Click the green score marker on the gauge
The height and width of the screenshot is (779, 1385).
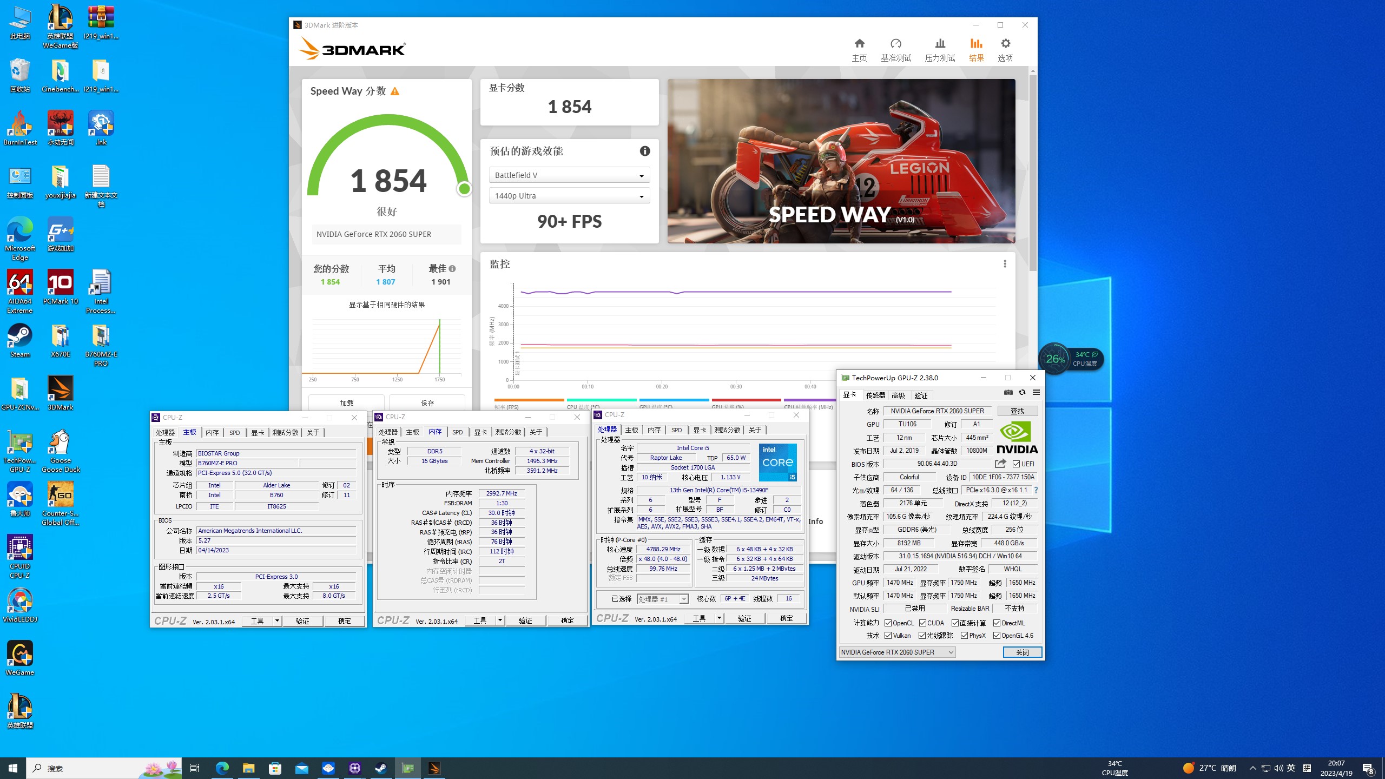click(464, 189)
